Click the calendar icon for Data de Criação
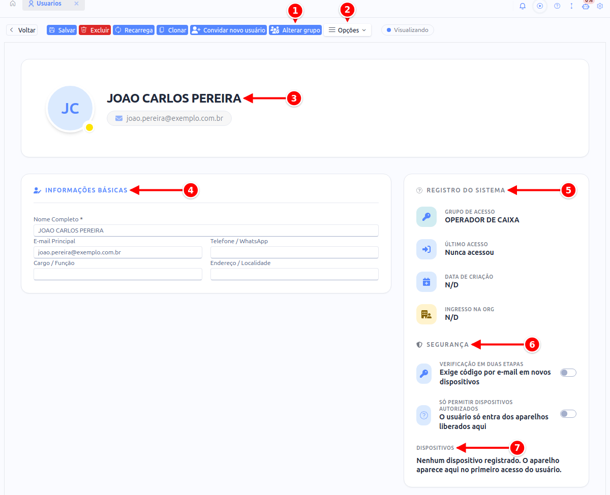Image resolution: width=610 pixels, height=495 pixels. (426, 282)
